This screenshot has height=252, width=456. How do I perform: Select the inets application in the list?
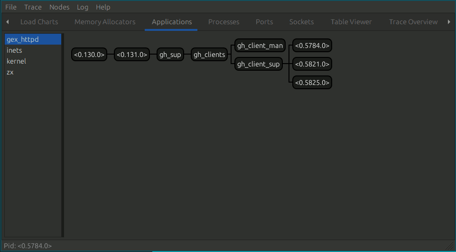point(14,50)
